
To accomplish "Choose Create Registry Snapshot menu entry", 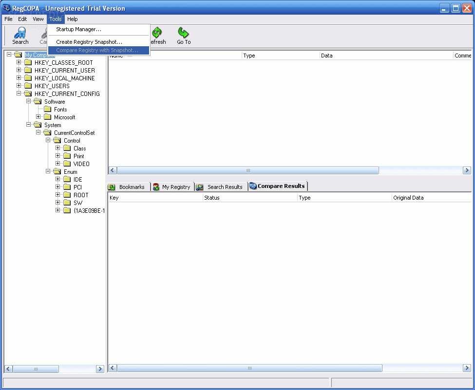I will coord(98,42).
